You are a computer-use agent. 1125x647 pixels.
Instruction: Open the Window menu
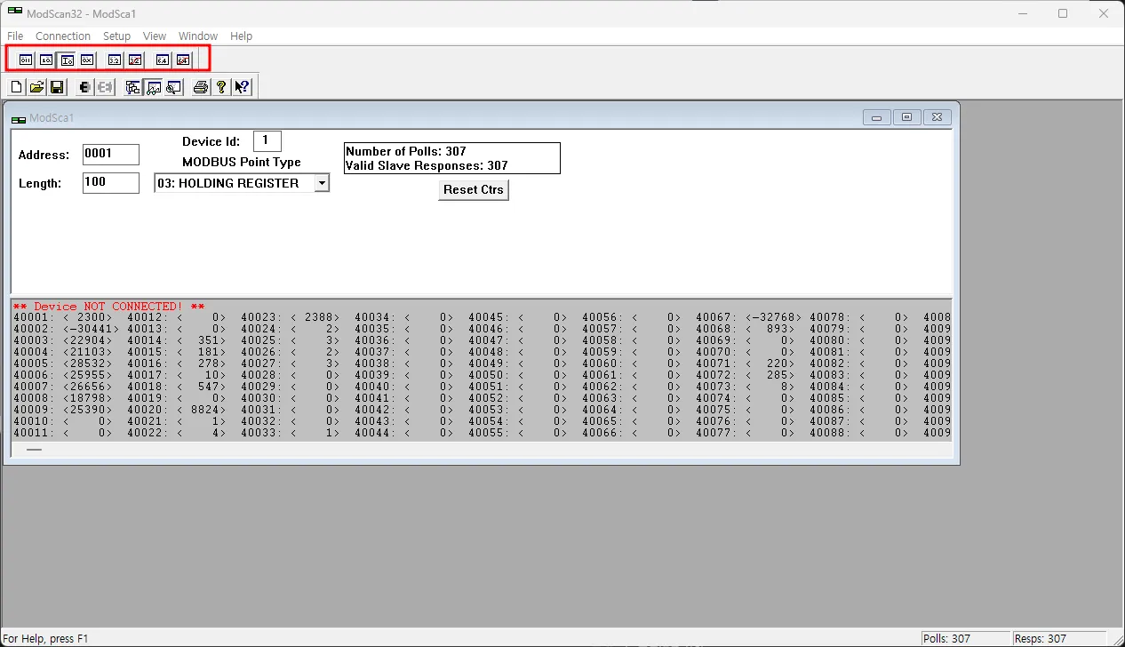point(198,36)
